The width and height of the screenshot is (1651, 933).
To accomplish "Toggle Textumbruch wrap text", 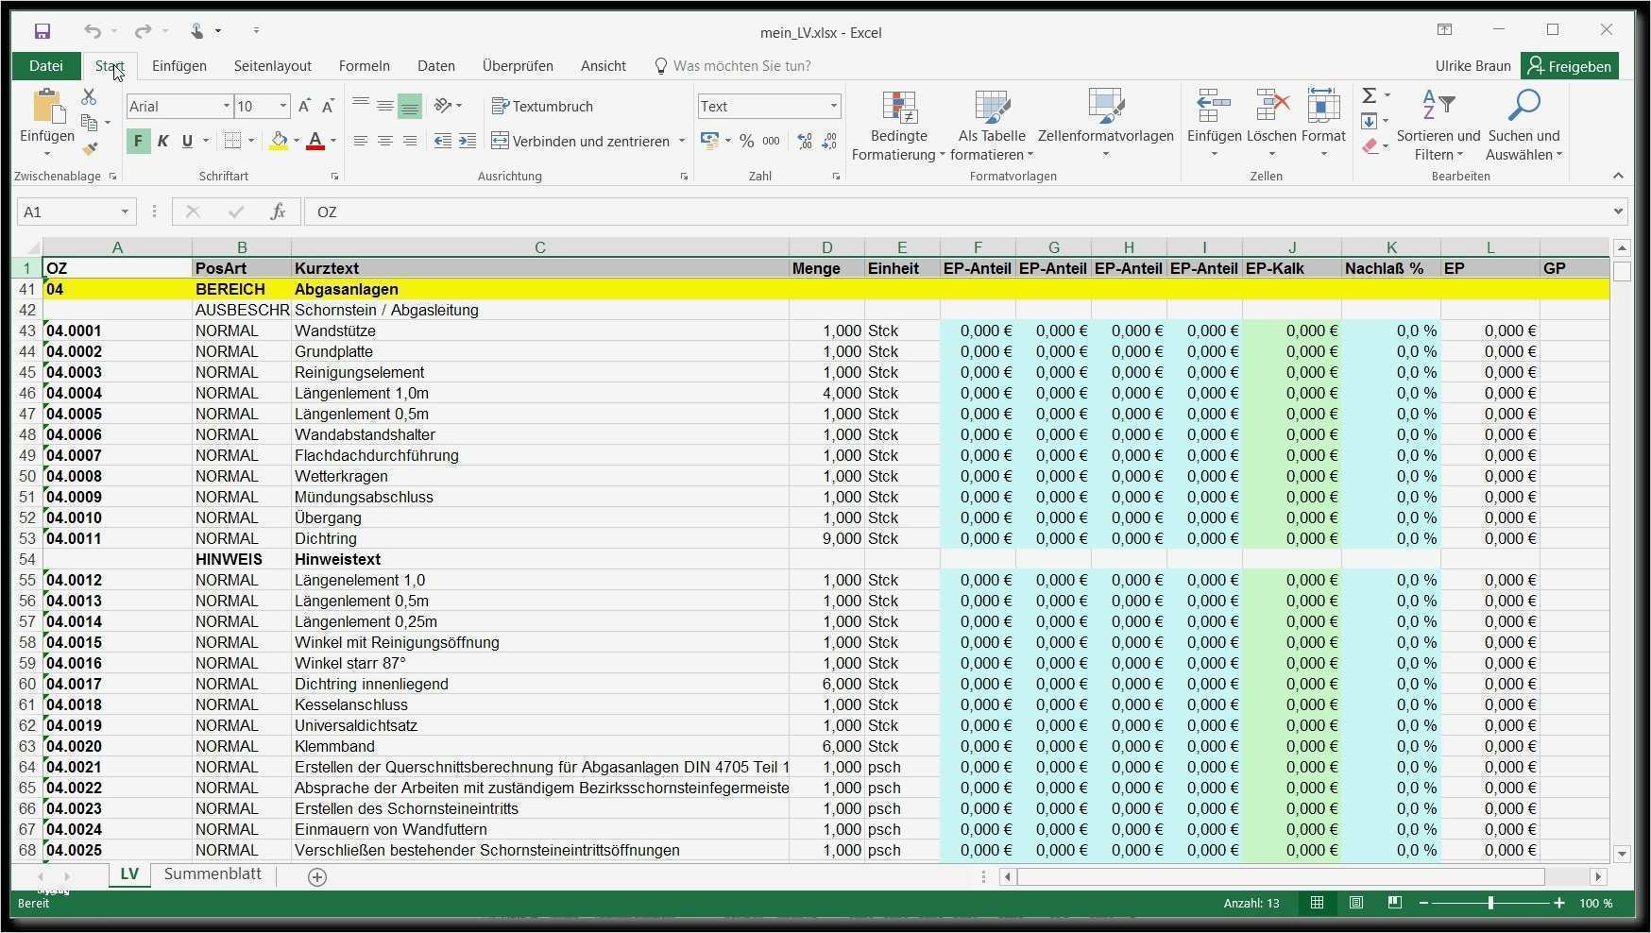I will tap(543, 106).
